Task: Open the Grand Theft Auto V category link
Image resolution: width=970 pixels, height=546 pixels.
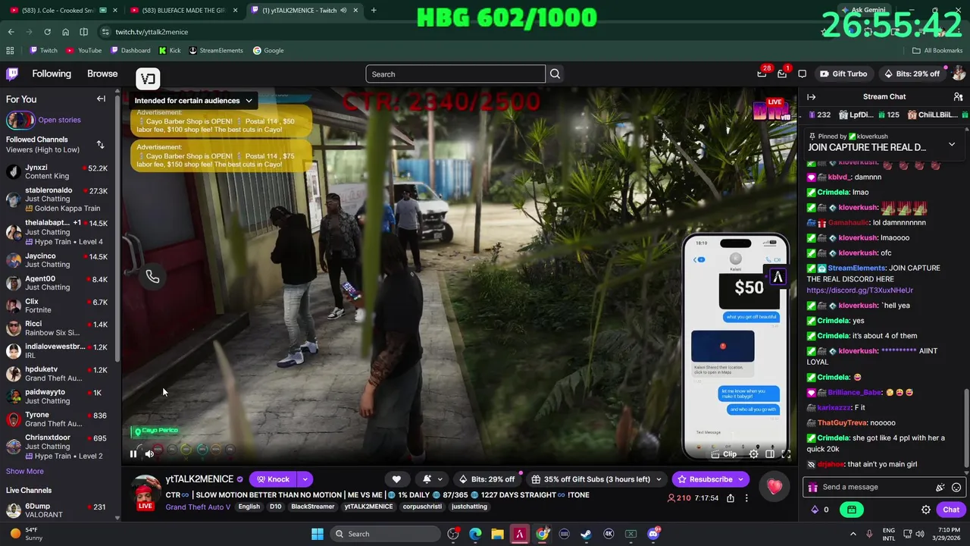Action: [x=198, y=507]
